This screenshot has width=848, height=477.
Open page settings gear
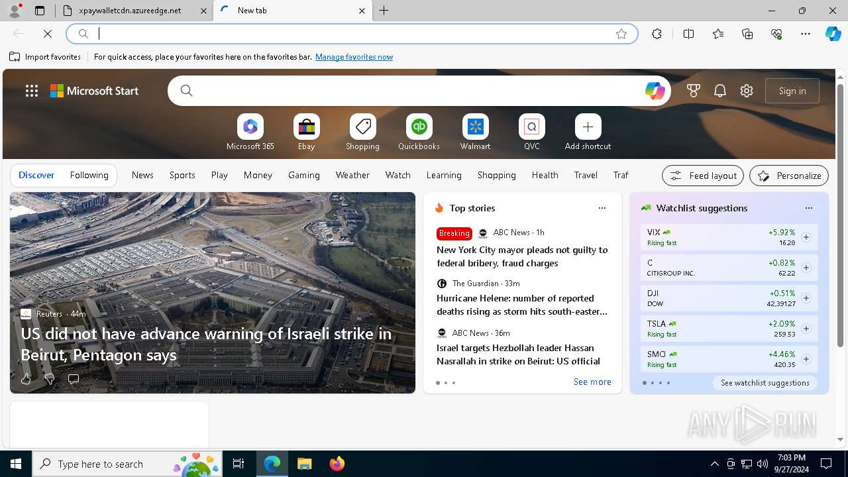click(x=747, y=91)
